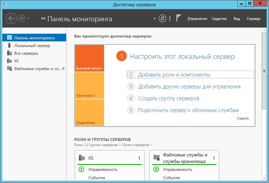Open the IIS tile title

(91, 158)
